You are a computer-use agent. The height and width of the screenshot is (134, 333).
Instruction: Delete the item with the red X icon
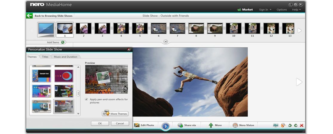coord(302,126)
